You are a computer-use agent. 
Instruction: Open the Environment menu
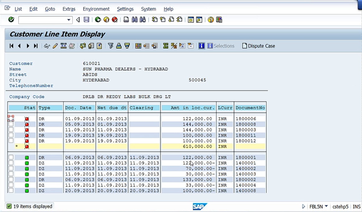coord(96,9)
